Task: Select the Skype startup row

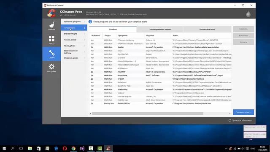Action: [x=160, y=51]
